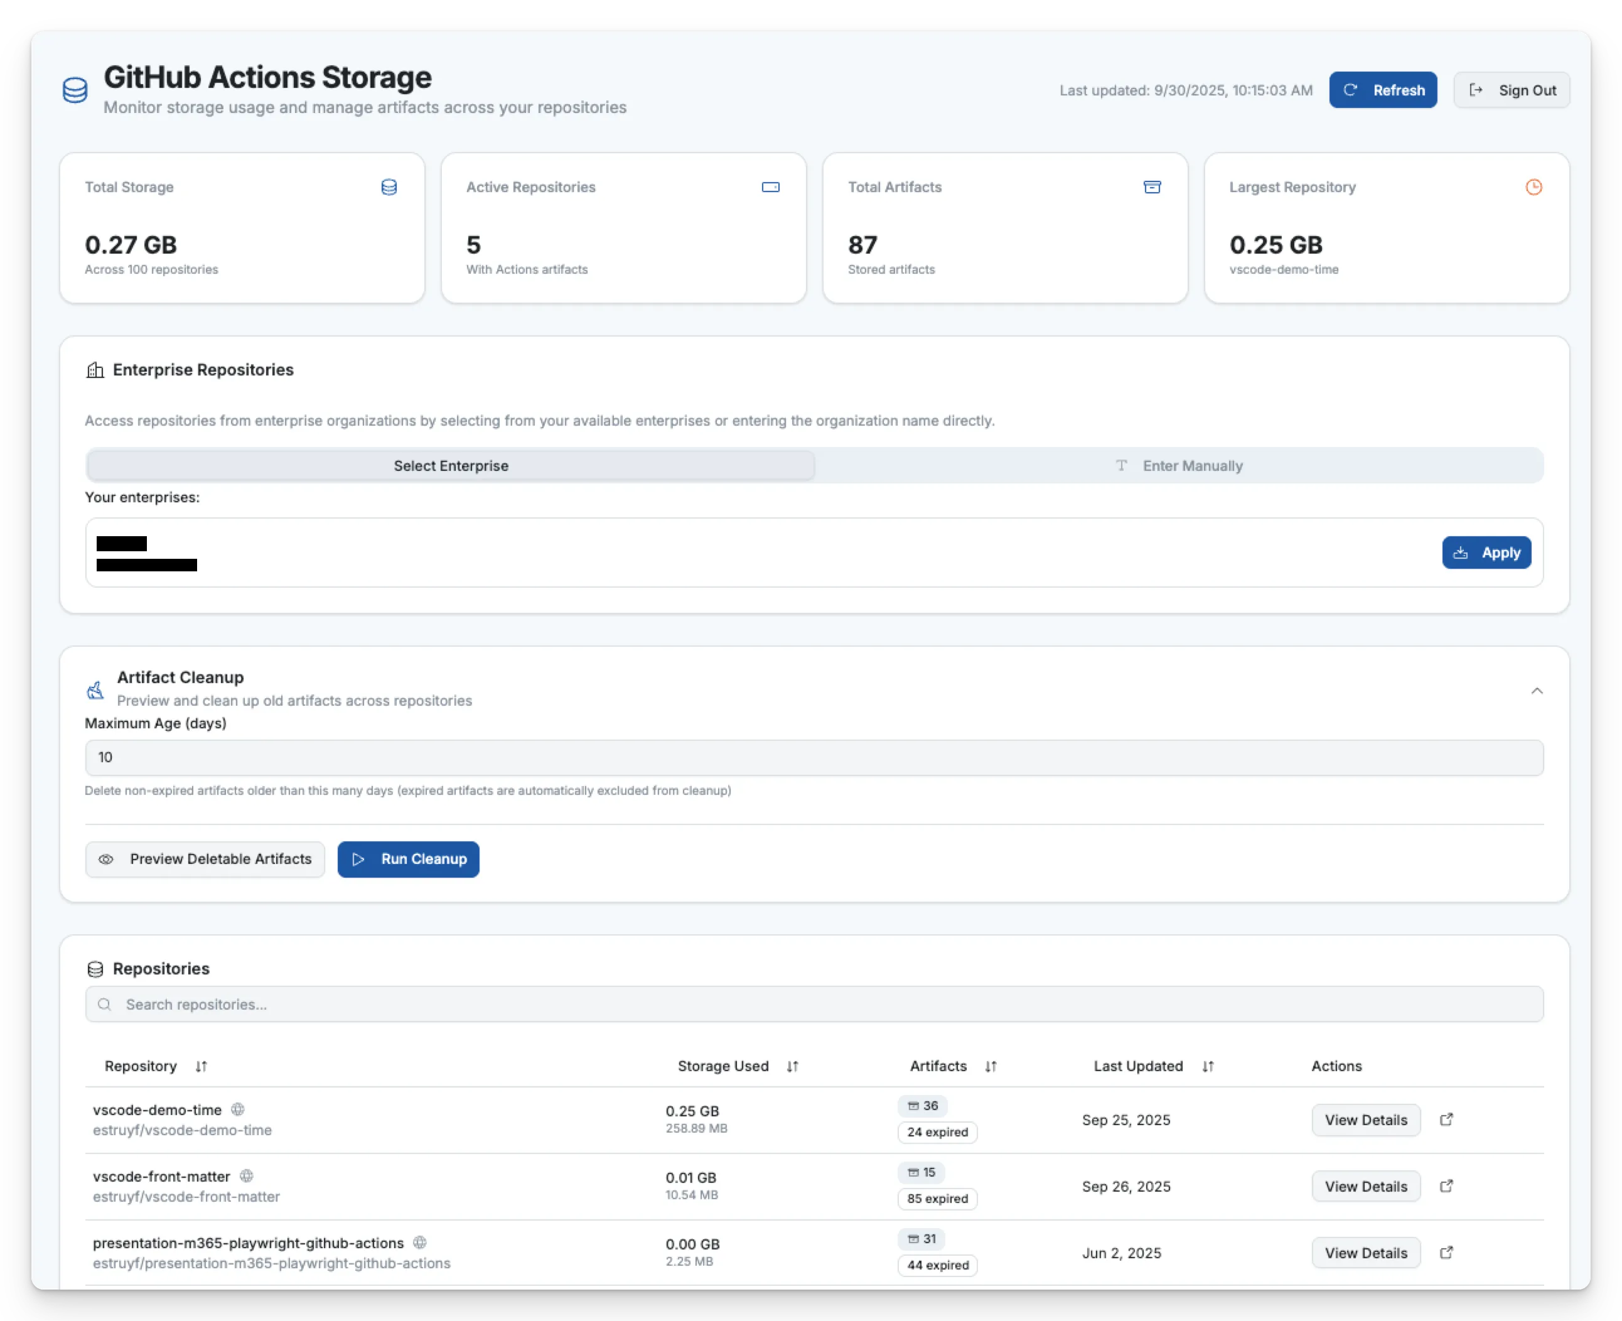Sign Out of the dashboard
1622x1321 pixels.
[1511, 90]
